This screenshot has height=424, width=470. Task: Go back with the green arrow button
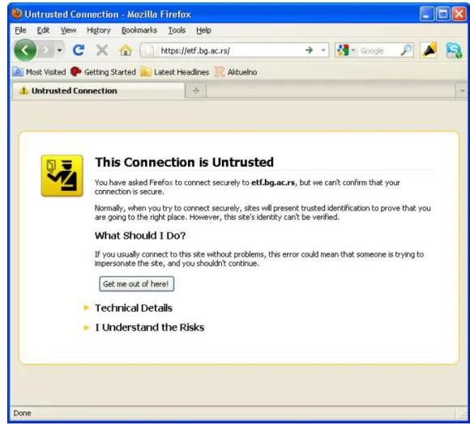pyautogui.click(x=25, y=50)
